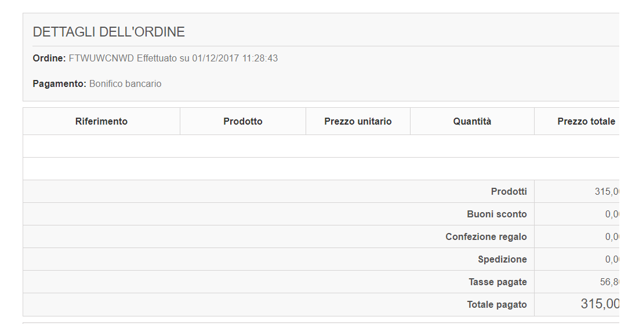
Task: Click the Tasse pagate amount value
Action: coord(609,282)
